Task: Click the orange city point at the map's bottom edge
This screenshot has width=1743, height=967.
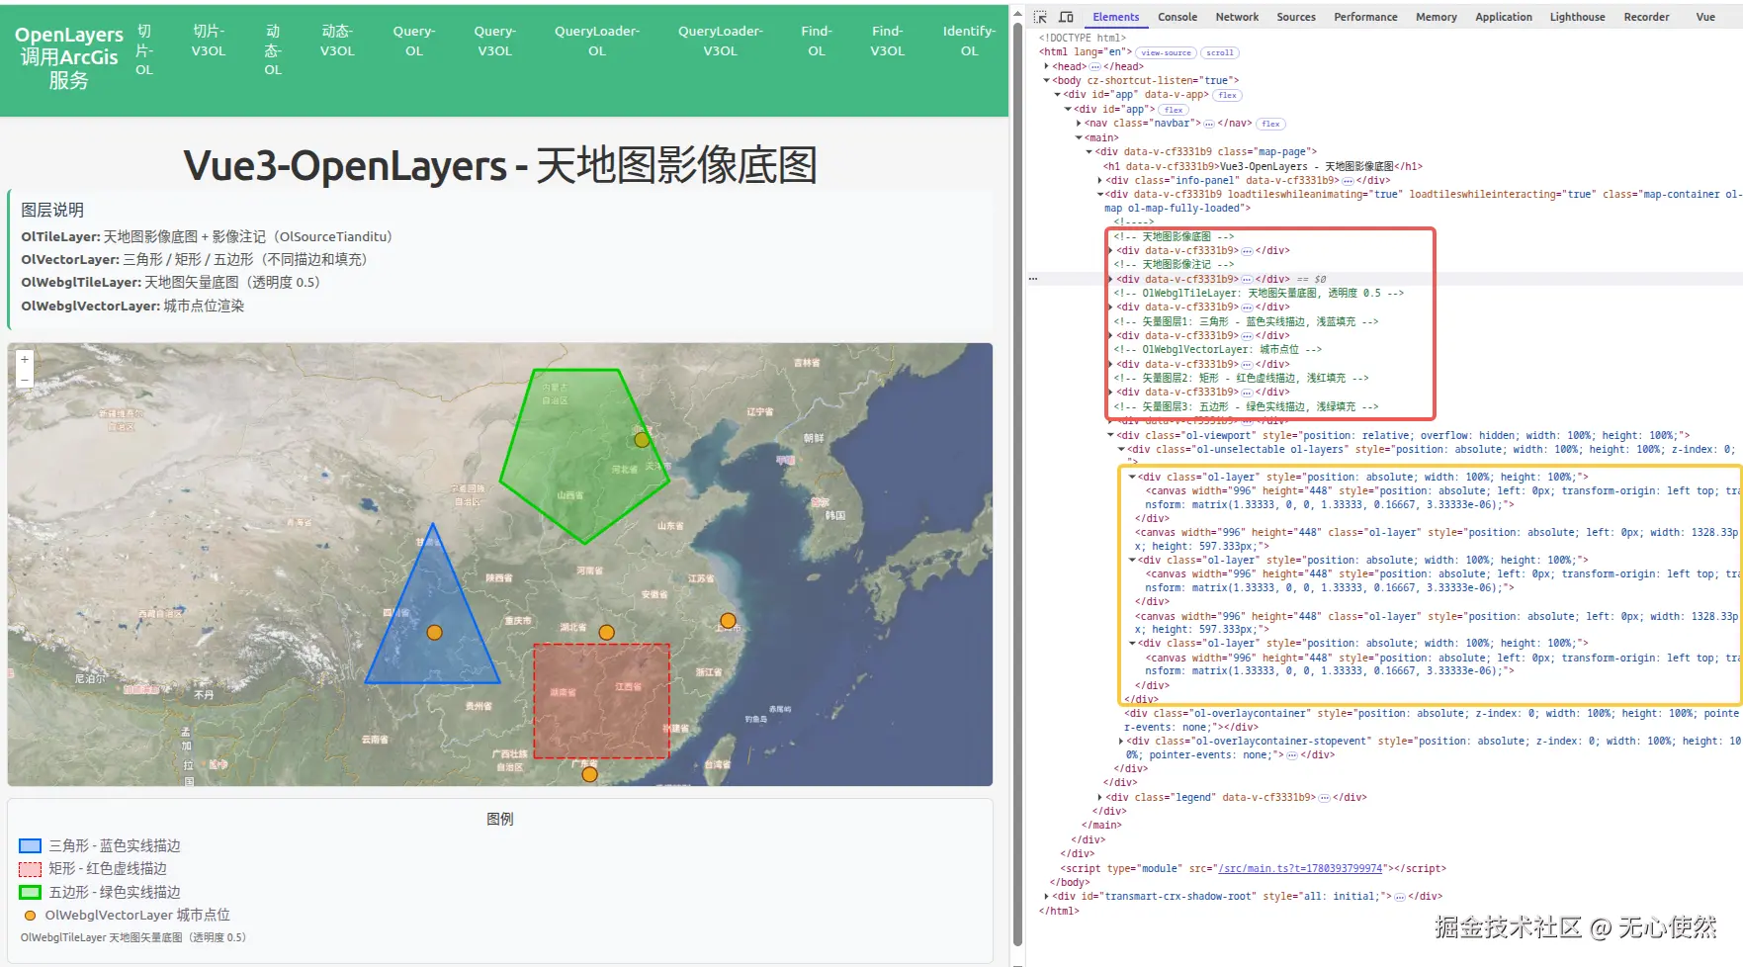Action: (x=589, y=774)
